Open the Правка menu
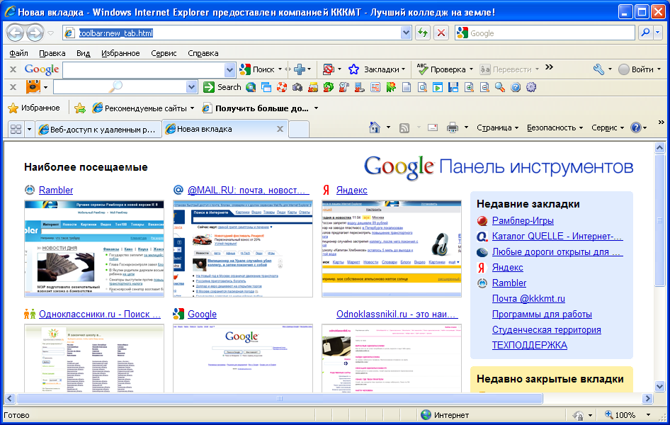The width and height of the screenshot is (670, 425). (x=52, y=53)
